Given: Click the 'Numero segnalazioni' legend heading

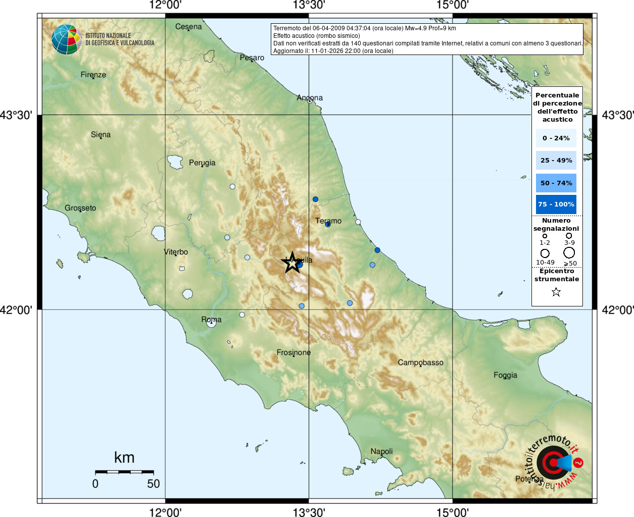Looking at the screenshot, I should [556, 225].
